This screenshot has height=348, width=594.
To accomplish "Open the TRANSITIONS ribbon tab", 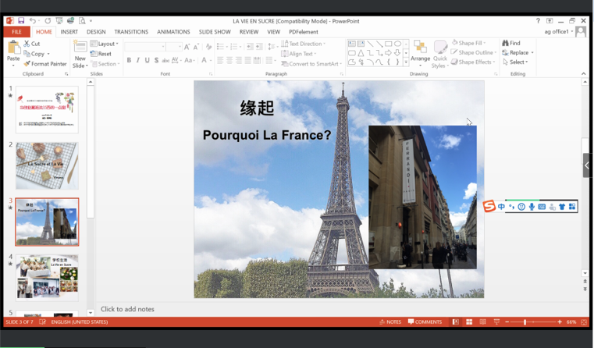I will pos(130,32).
